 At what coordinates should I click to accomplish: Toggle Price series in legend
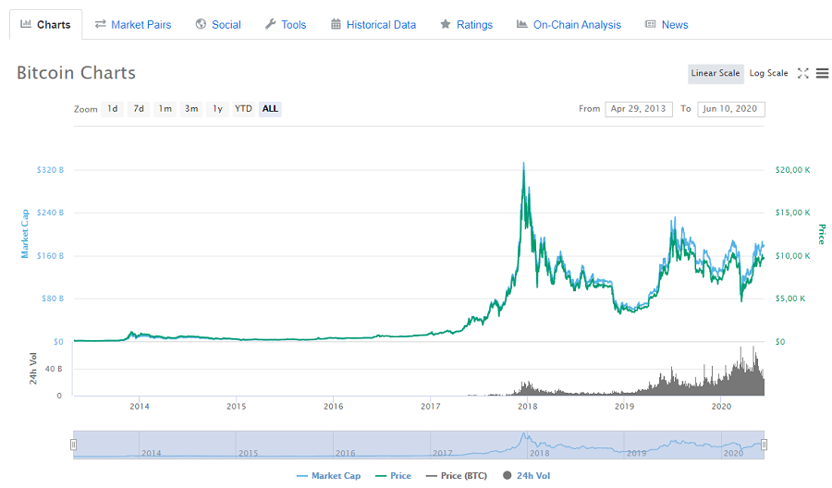[x=393, y=476]
